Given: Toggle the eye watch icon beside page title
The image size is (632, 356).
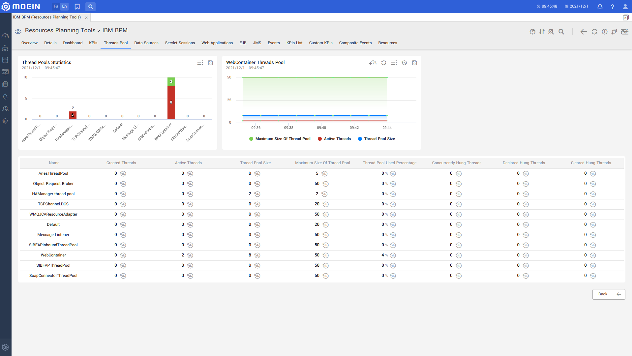Looking at the screenshot, I should pos(18,31).
